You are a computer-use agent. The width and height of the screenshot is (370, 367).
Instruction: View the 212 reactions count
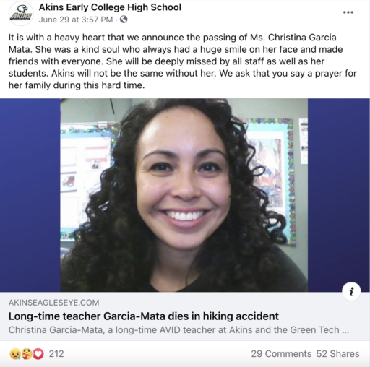point(56,354)
